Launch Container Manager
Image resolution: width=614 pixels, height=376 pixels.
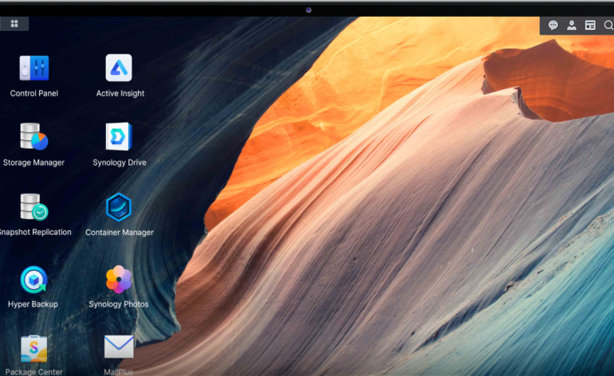(x=119, y=207)
